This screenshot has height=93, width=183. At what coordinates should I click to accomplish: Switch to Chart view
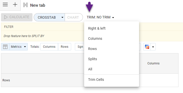[74, 17]
